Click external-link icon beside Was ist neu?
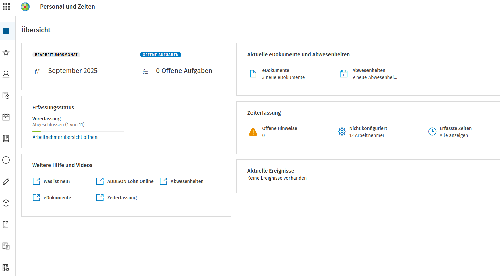503x276 pixels. pos(36,181)
